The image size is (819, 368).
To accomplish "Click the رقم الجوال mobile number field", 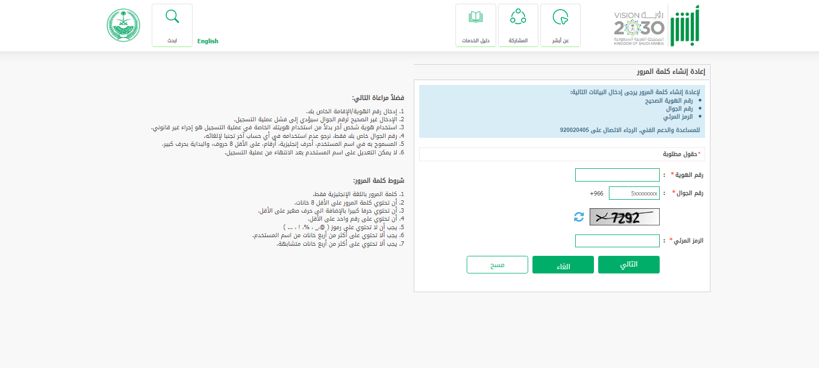I will coord(633,193).
